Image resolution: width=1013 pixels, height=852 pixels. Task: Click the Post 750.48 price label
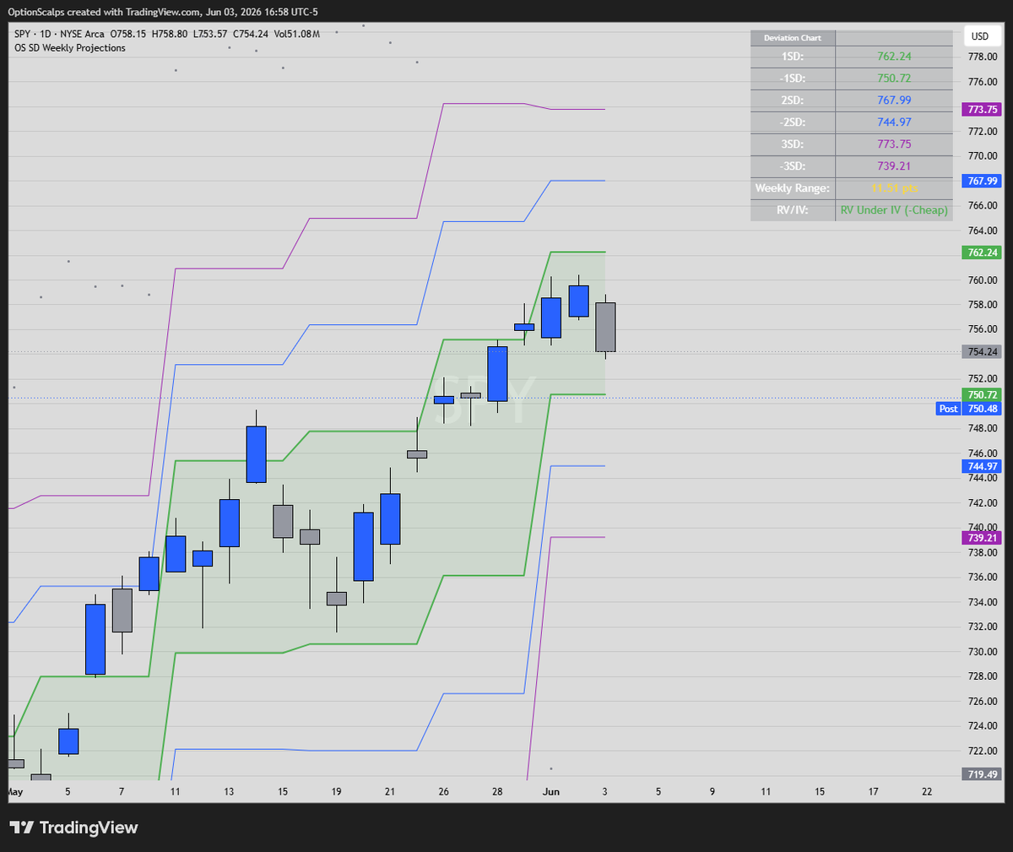[969, 409]
